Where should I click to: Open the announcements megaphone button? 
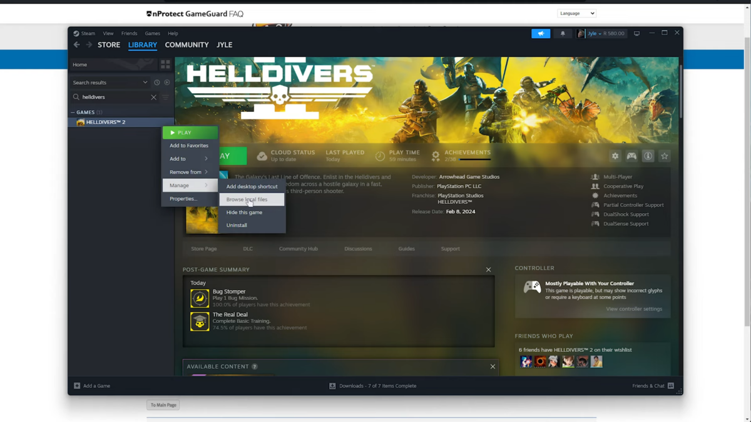[541, 34]
